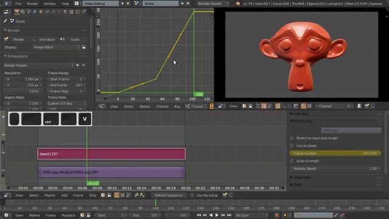Open F-Curve mode dropdown in graph header

coord(196,106)
